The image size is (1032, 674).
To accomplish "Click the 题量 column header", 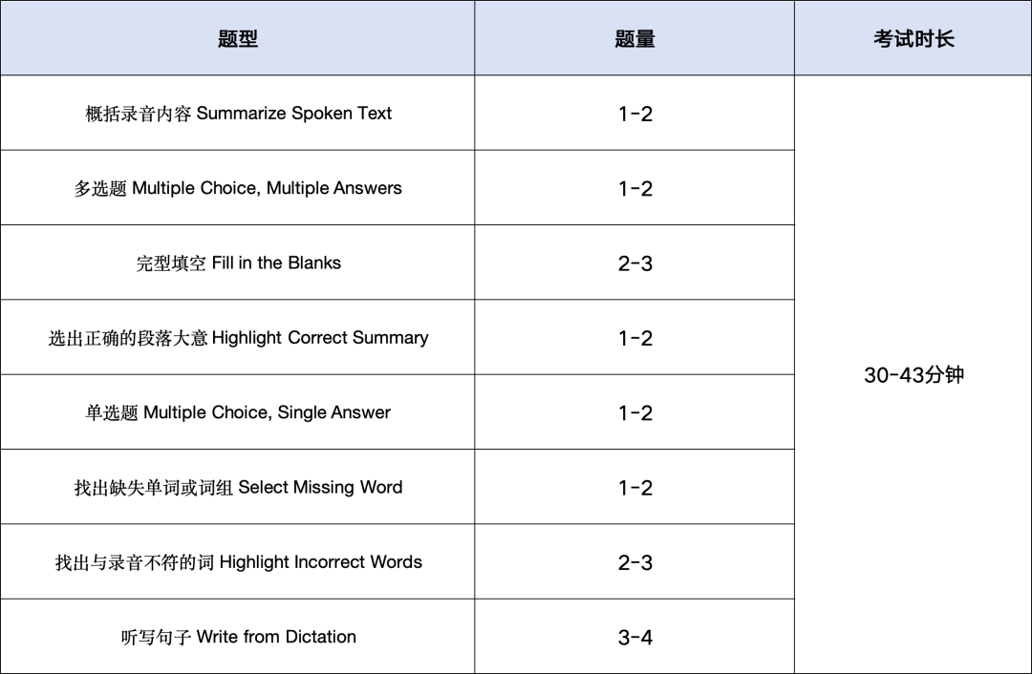I will click(x=634, y=38).
